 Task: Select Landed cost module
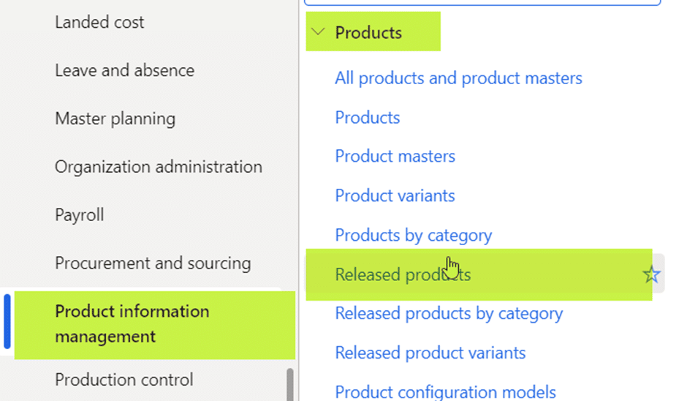coord(99,22)
